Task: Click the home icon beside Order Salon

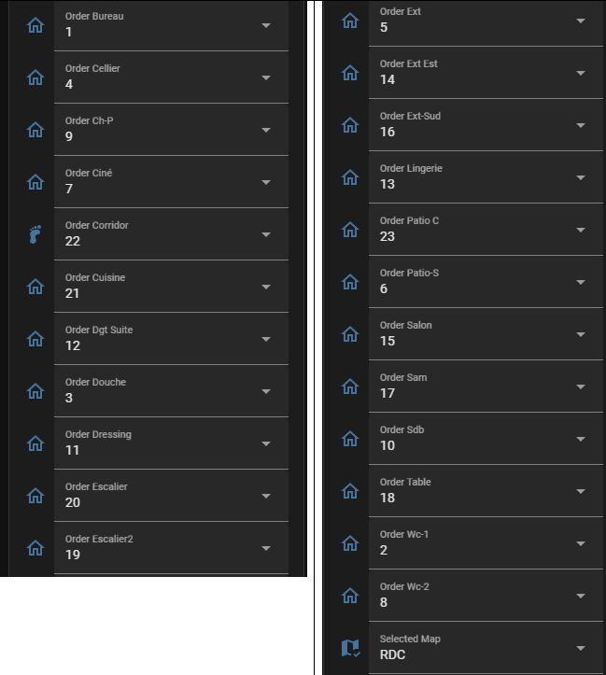Action: (x=350, y=334)
